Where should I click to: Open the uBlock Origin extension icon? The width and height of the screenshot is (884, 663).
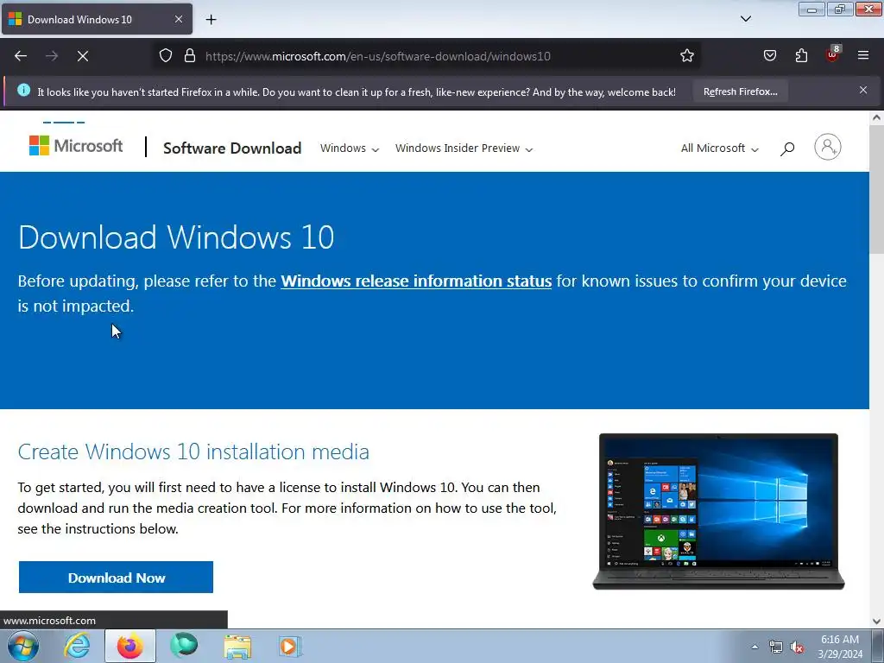click(832, 54)
